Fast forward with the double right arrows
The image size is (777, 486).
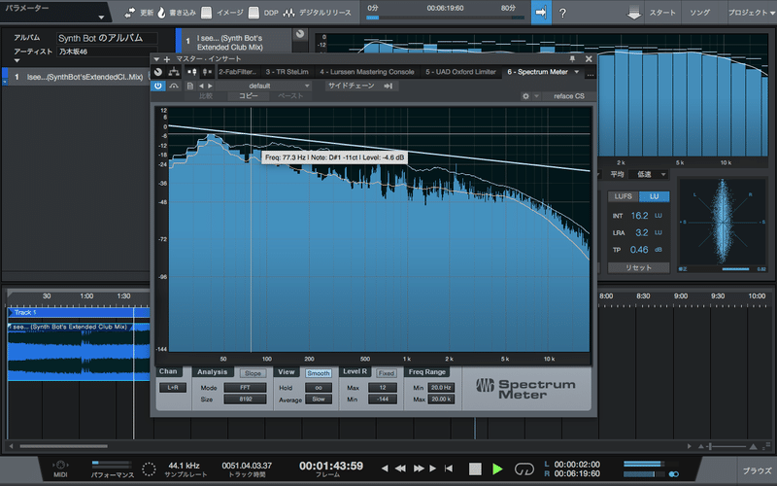[x=419, y=469]
